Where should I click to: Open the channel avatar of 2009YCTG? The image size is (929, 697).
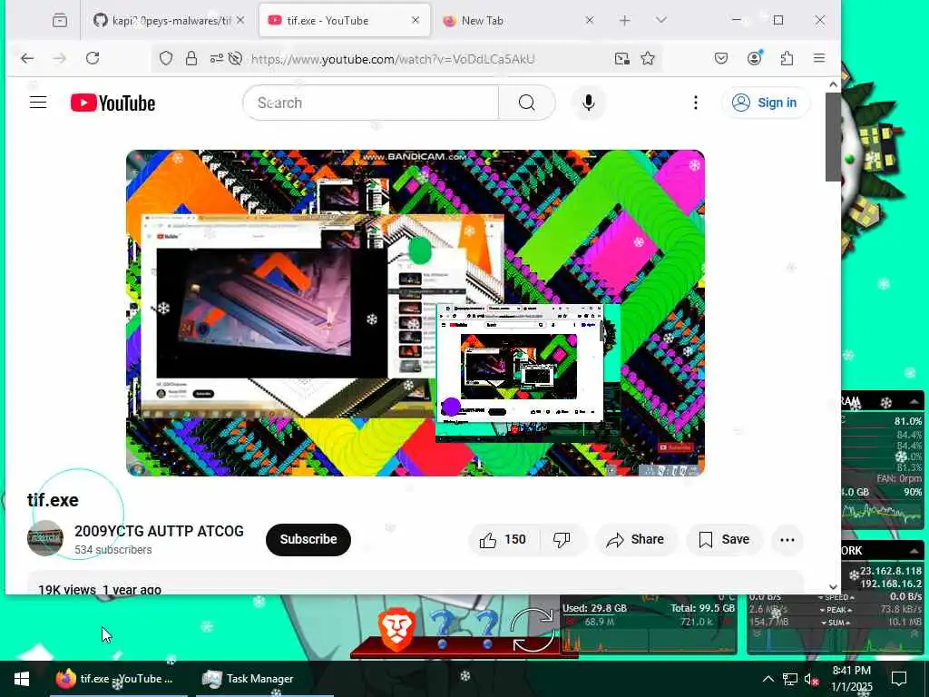pyautogui.click(x=45, y=538)
